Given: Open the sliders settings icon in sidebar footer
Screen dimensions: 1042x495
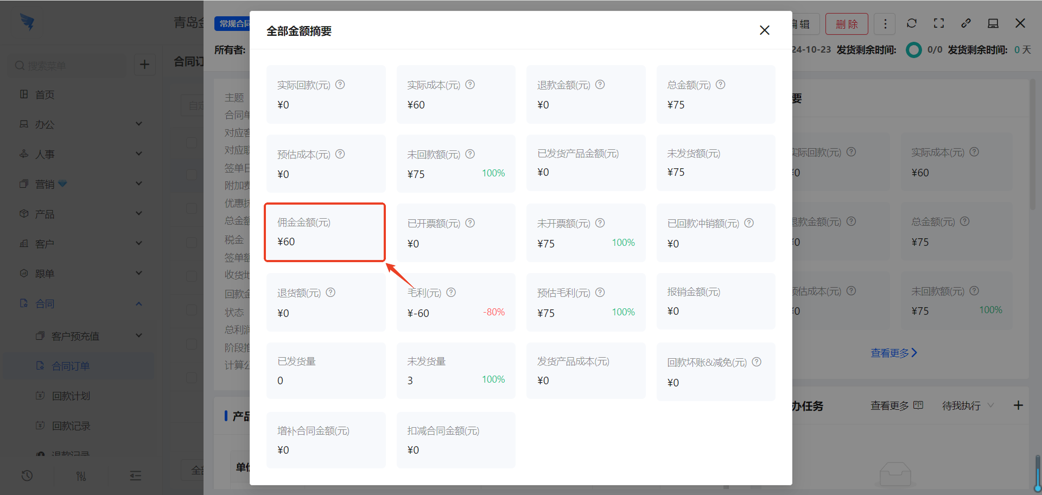Looking at the screenshot, I should (x=81, y=476).
